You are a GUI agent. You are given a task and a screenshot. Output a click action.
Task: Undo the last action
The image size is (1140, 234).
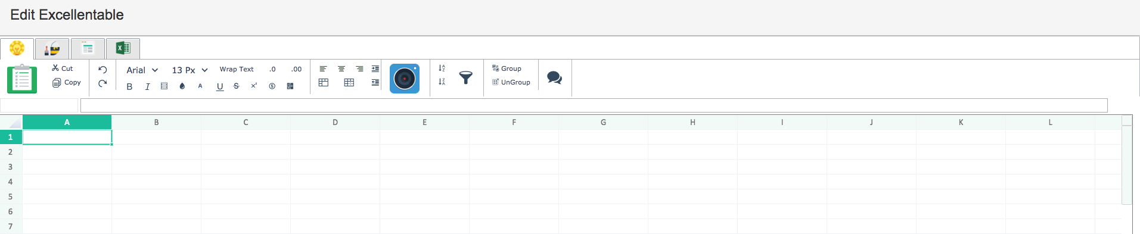[102, 70]
